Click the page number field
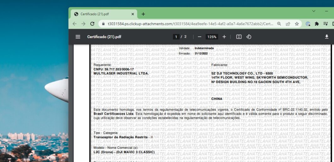Screen dimensions: 334x162 click(176, 37)
